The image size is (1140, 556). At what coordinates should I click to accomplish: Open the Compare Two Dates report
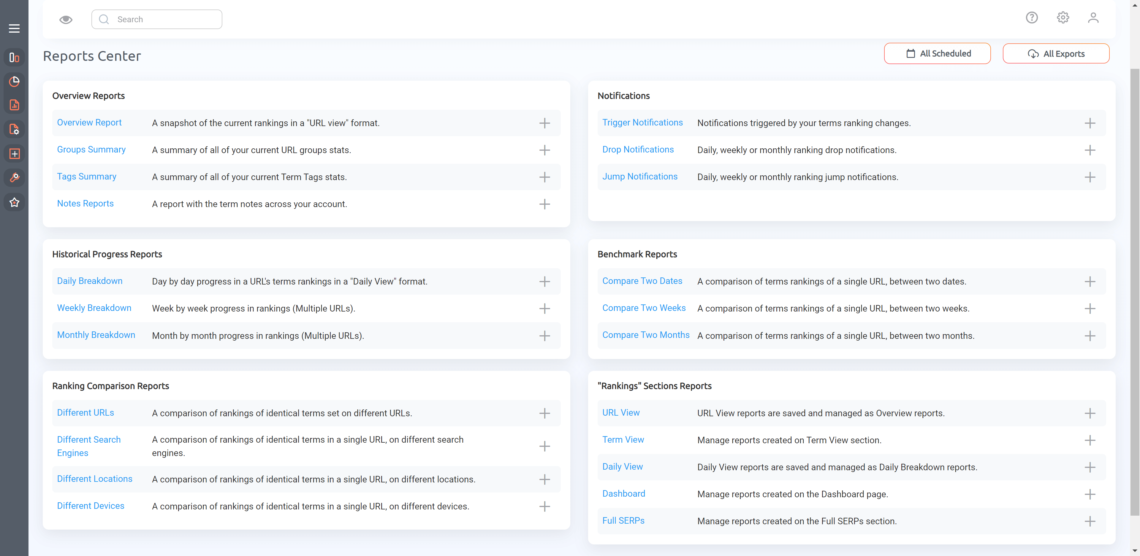tap(642, 281)
